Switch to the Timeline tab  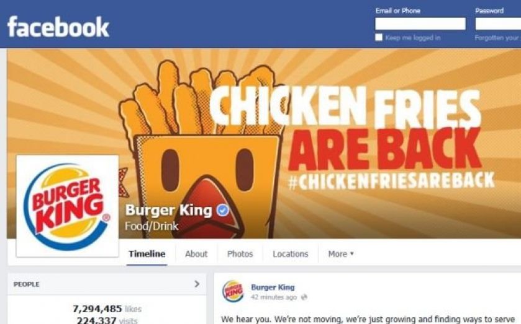(147, 254)
